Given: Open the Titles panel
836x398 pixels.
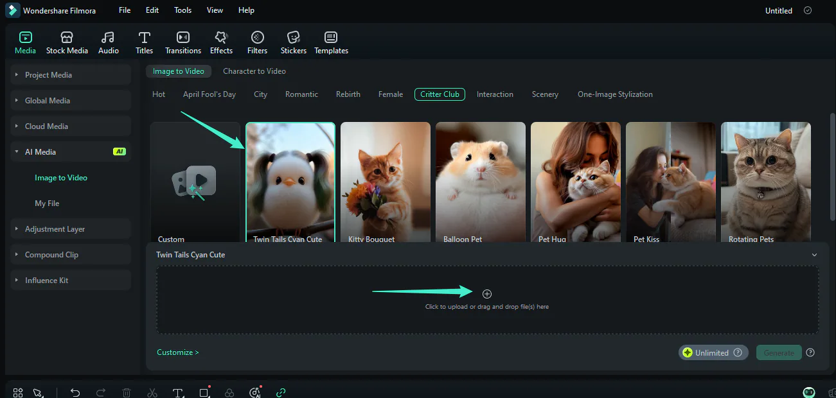Looking at the screenshot, I should click(144, 41).
